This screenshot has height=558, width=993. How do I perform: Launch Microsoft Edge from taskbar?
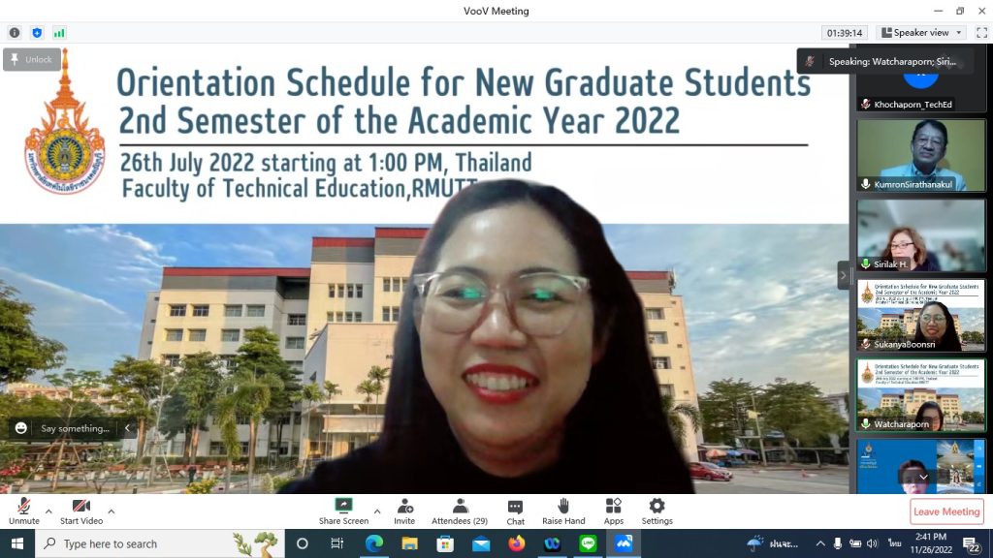pyautogui.click(x=373, y=544)
